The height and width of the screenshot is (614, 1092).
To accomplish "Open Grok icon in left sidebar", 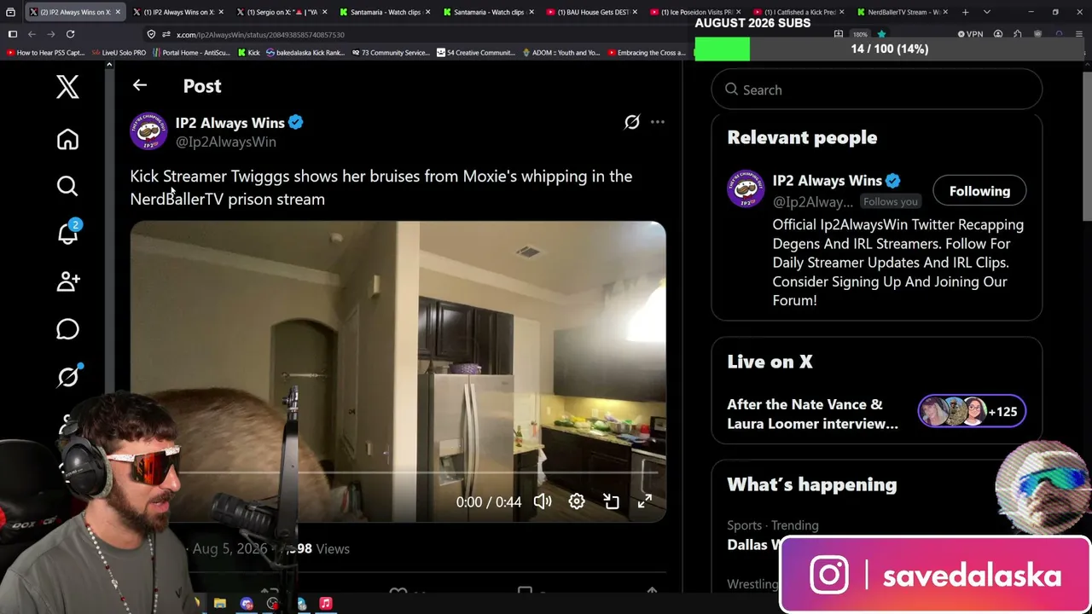I will click(68, 376).
